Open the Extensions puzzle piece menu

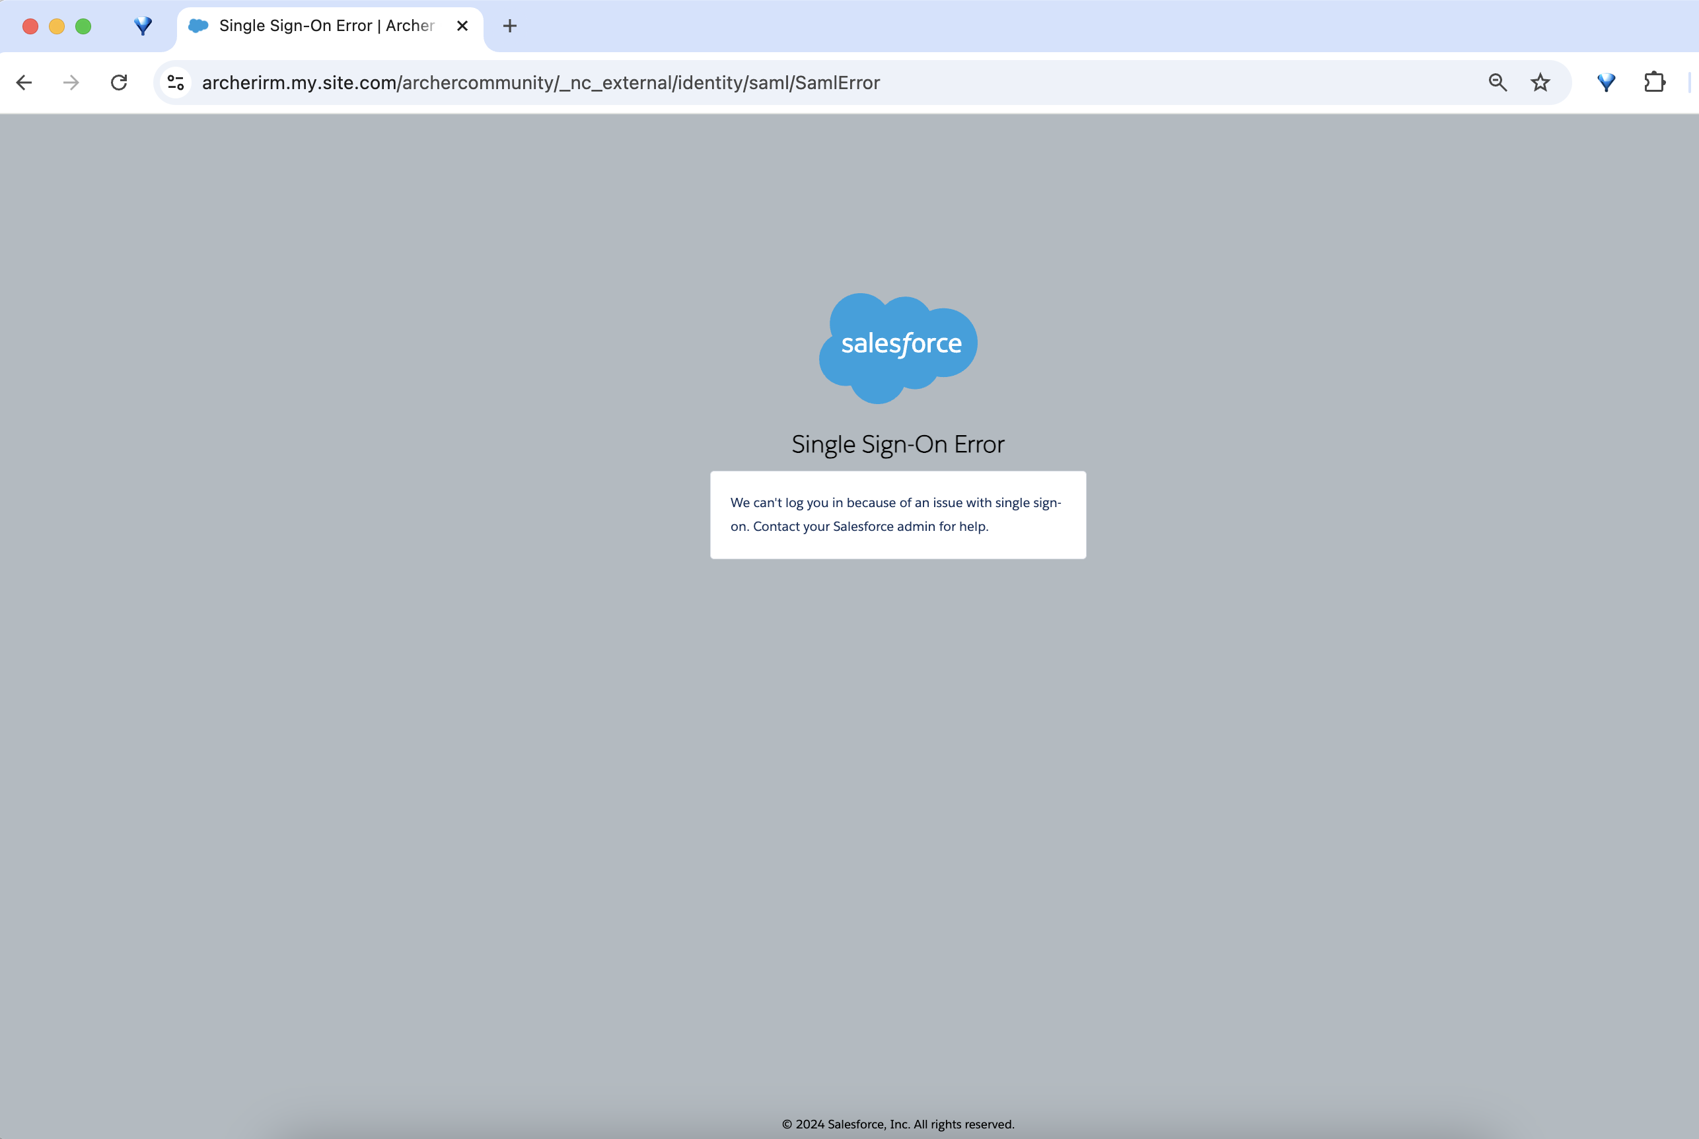pyautogui.click(x=1654, y=83)
